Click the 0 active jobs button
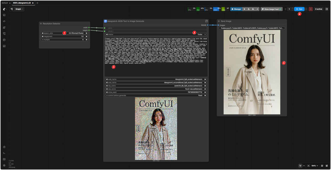 [319, 9]
